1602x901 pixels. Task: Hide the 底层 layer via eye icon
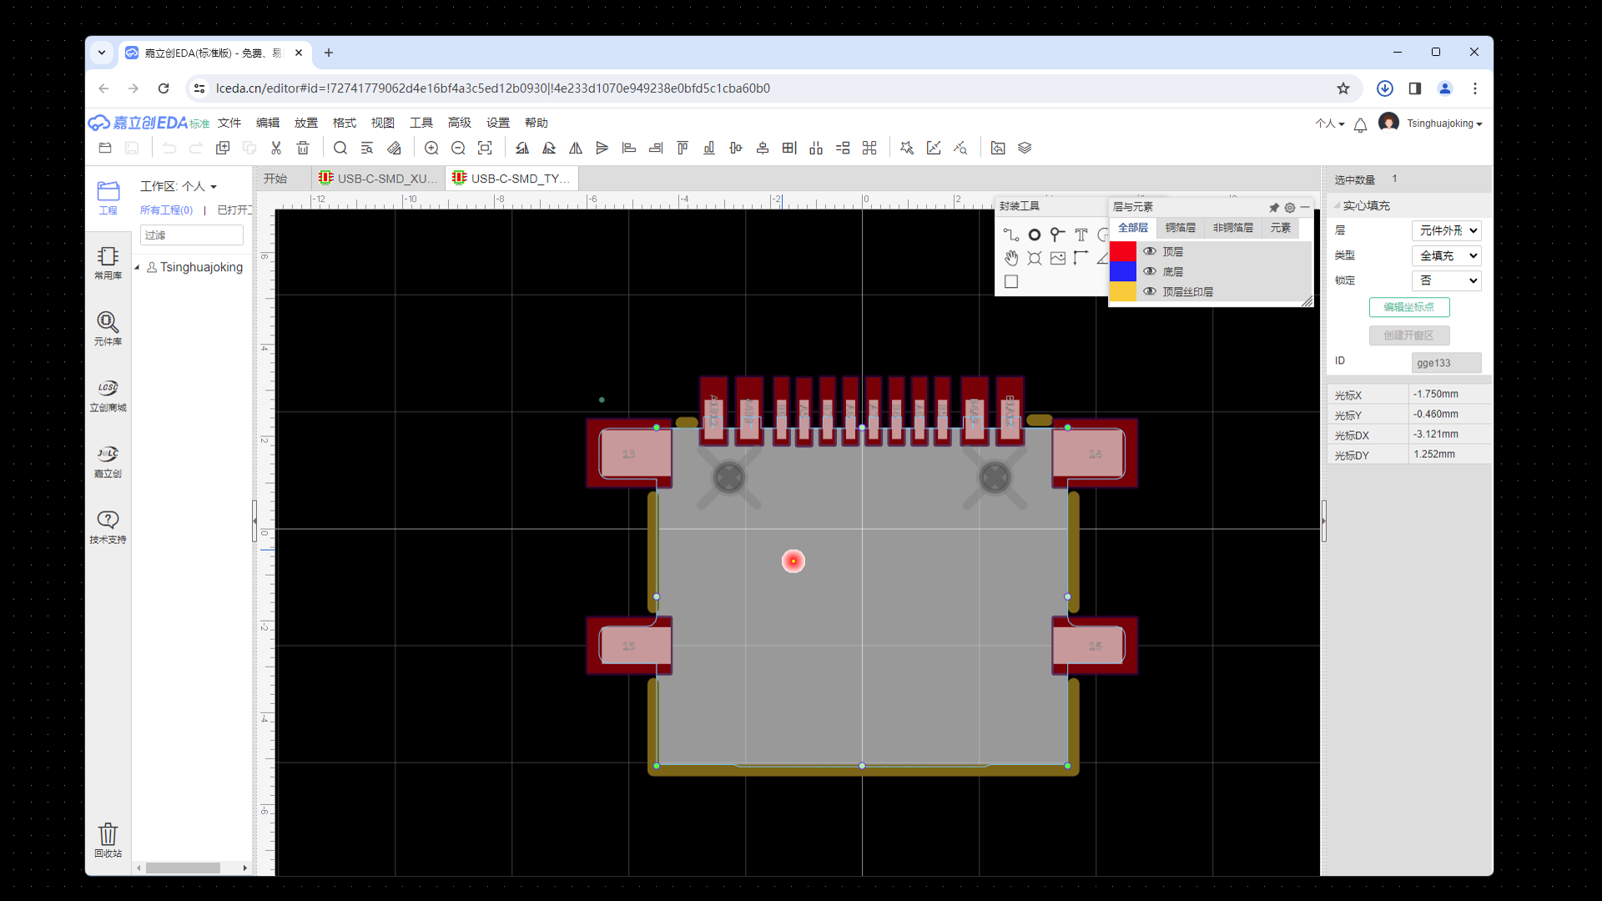click(1150, 272)
